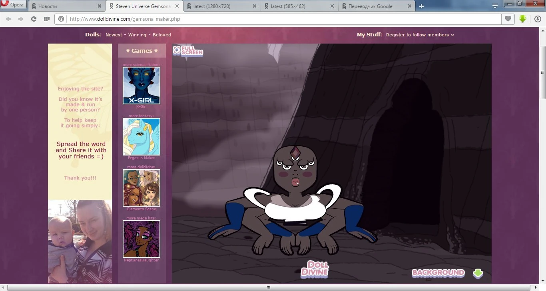The height and width of the screenshot is (291, 546).
Task: Open the Opera main menu
Action: pyautogui.click(x=13, y=5)
